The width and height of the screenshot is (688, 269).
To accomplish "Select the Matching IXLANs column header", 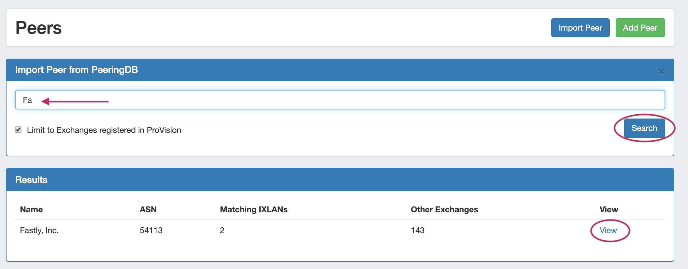I will pos(254,209).
